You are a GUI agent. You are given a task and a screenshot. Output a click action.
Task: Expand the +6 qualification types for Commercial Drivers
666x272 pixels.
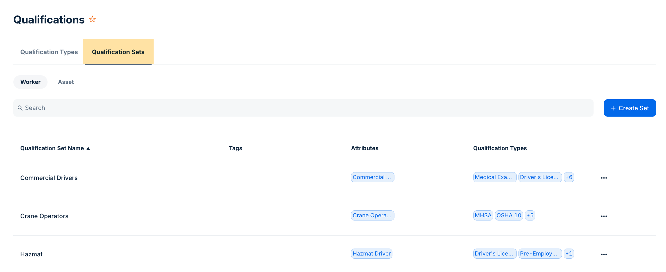tap(569, 177)
